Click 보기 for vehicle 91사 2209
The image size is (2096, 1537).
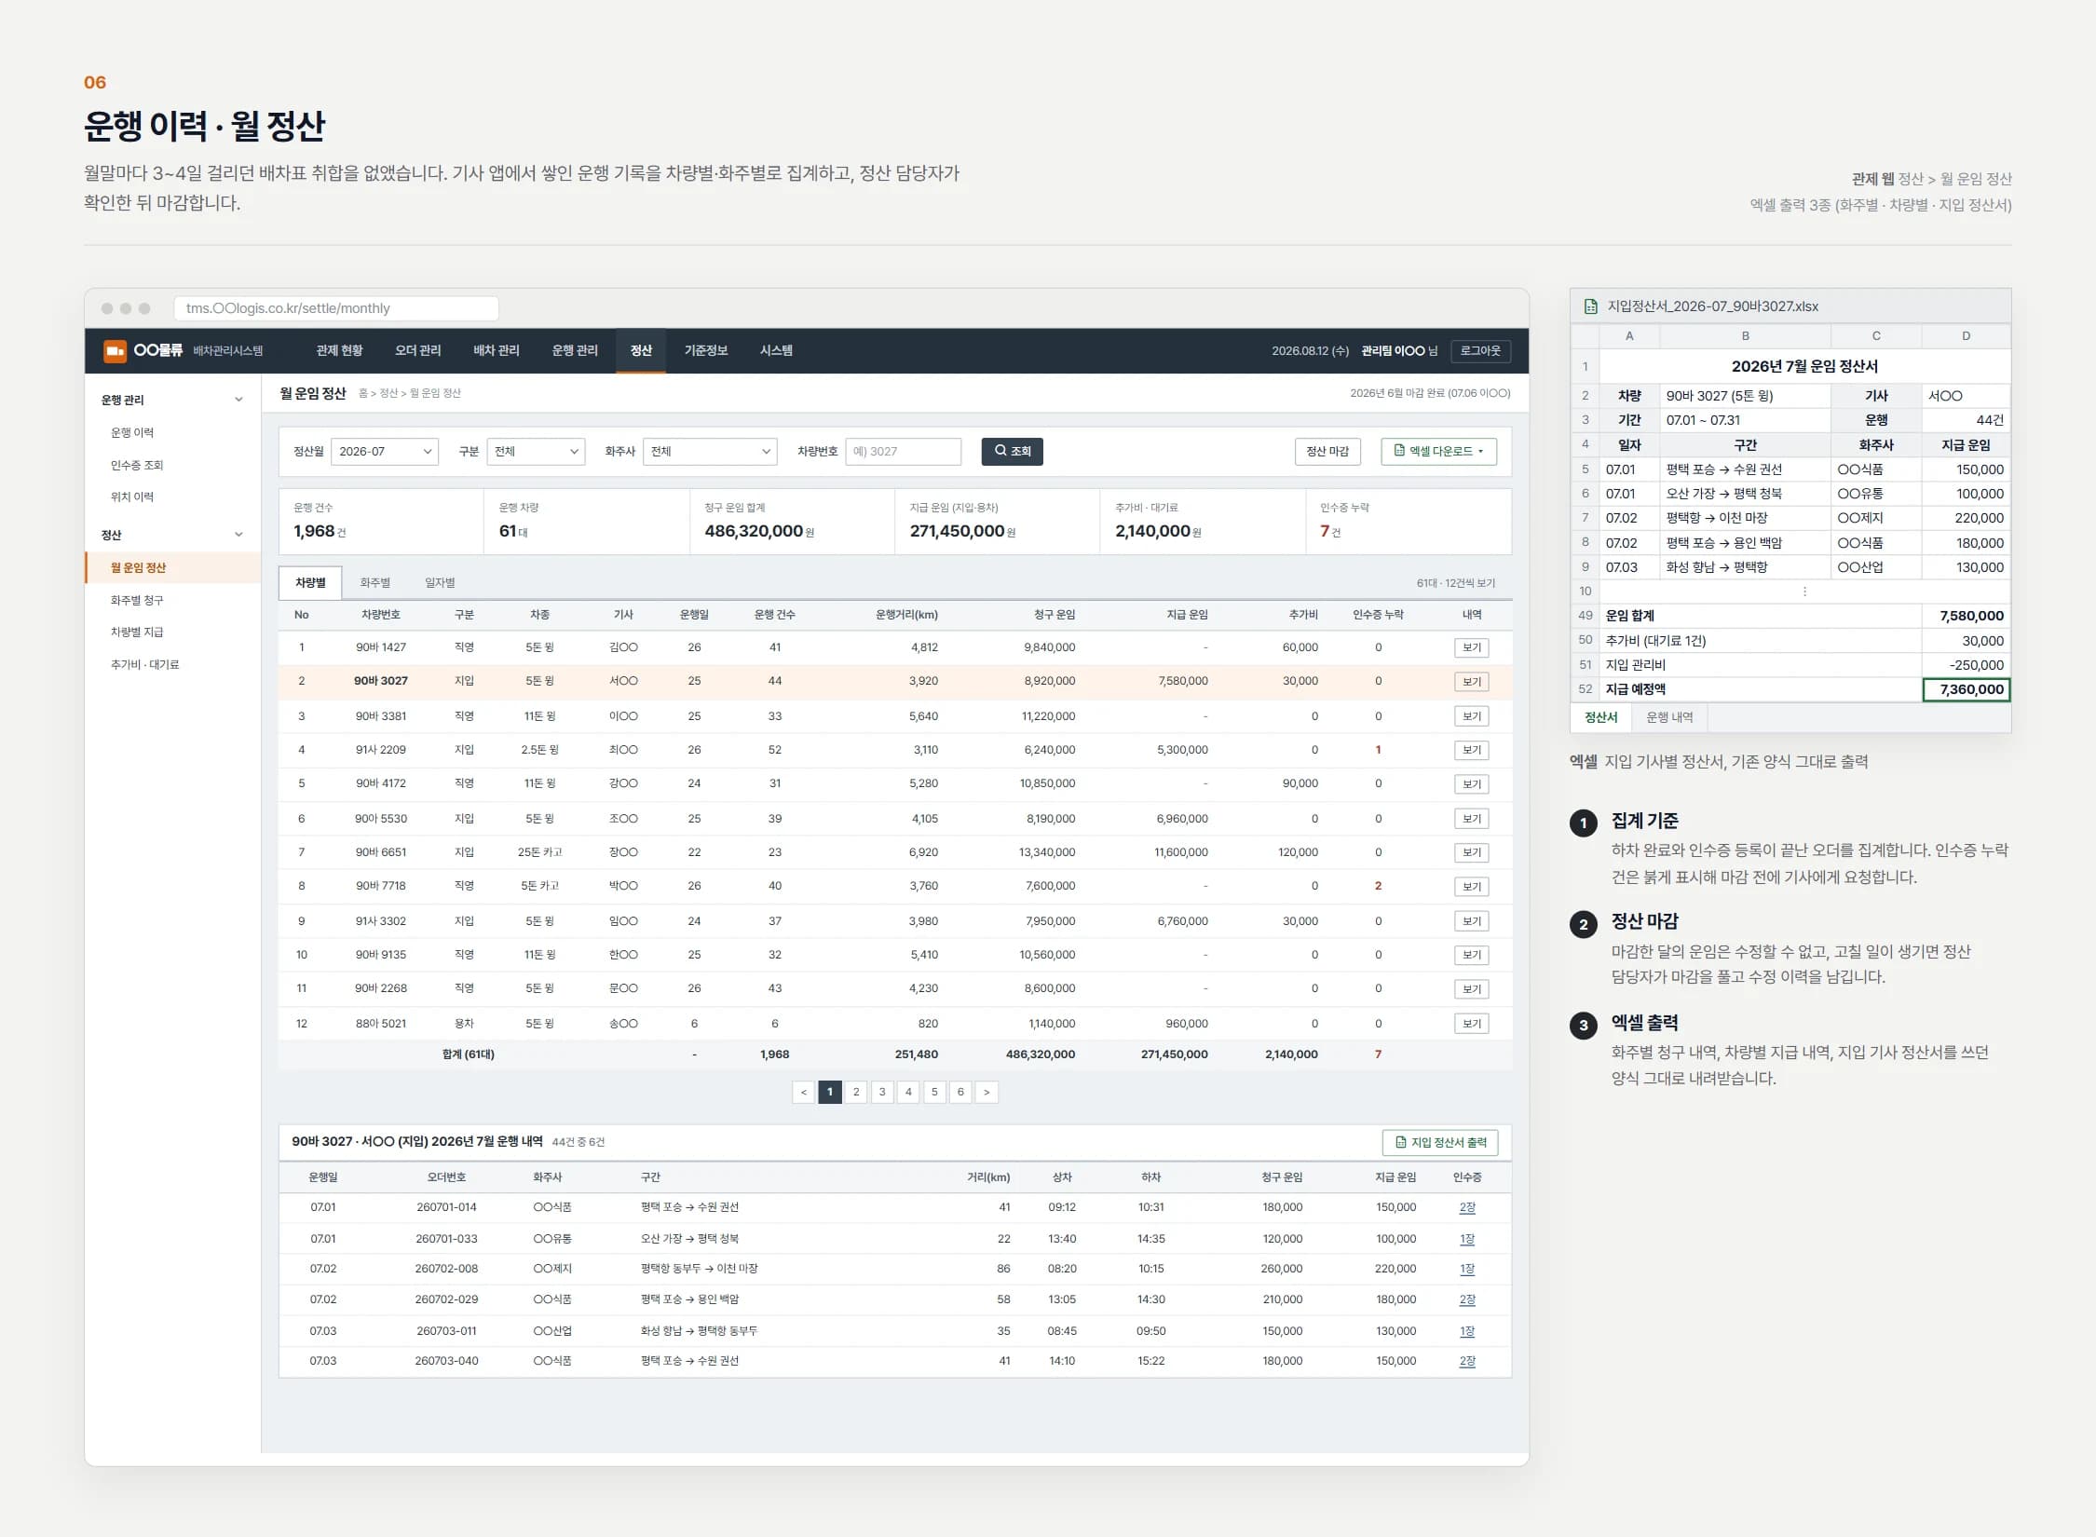(1472, 751)
